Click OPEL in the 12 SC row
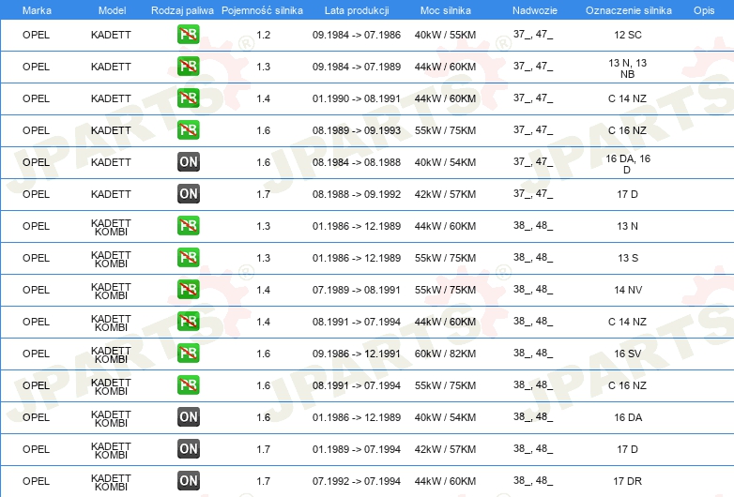The height and width of the screenshot is (497, 734). [36, 35]
